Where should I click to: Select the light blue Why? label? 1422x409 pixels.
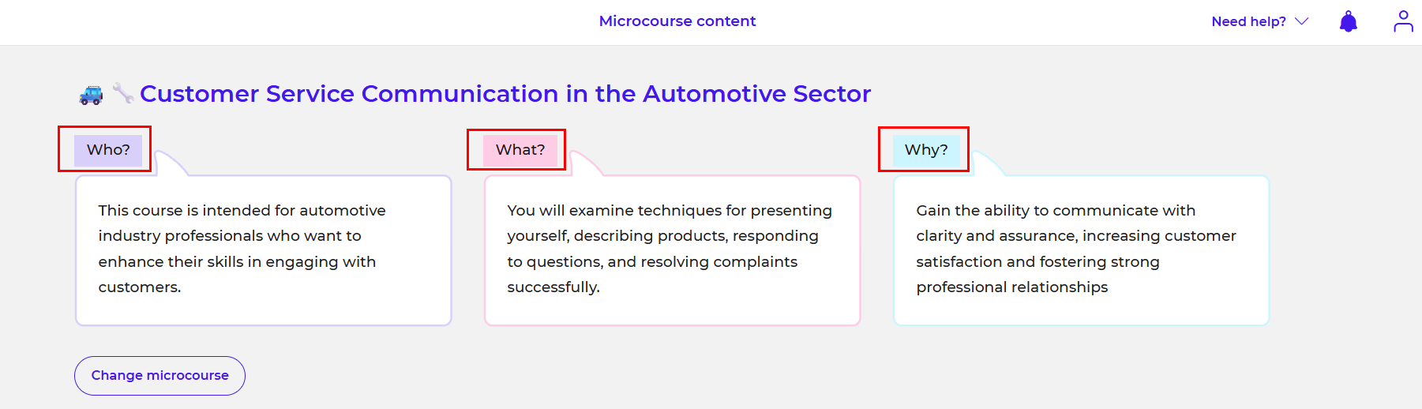[926, 150]
